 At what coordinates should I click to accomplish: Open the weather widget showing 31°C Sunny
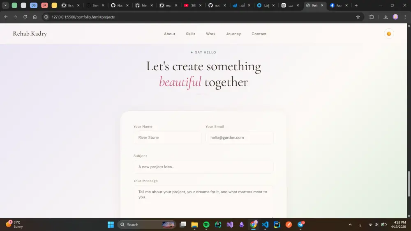click(15, 224)
